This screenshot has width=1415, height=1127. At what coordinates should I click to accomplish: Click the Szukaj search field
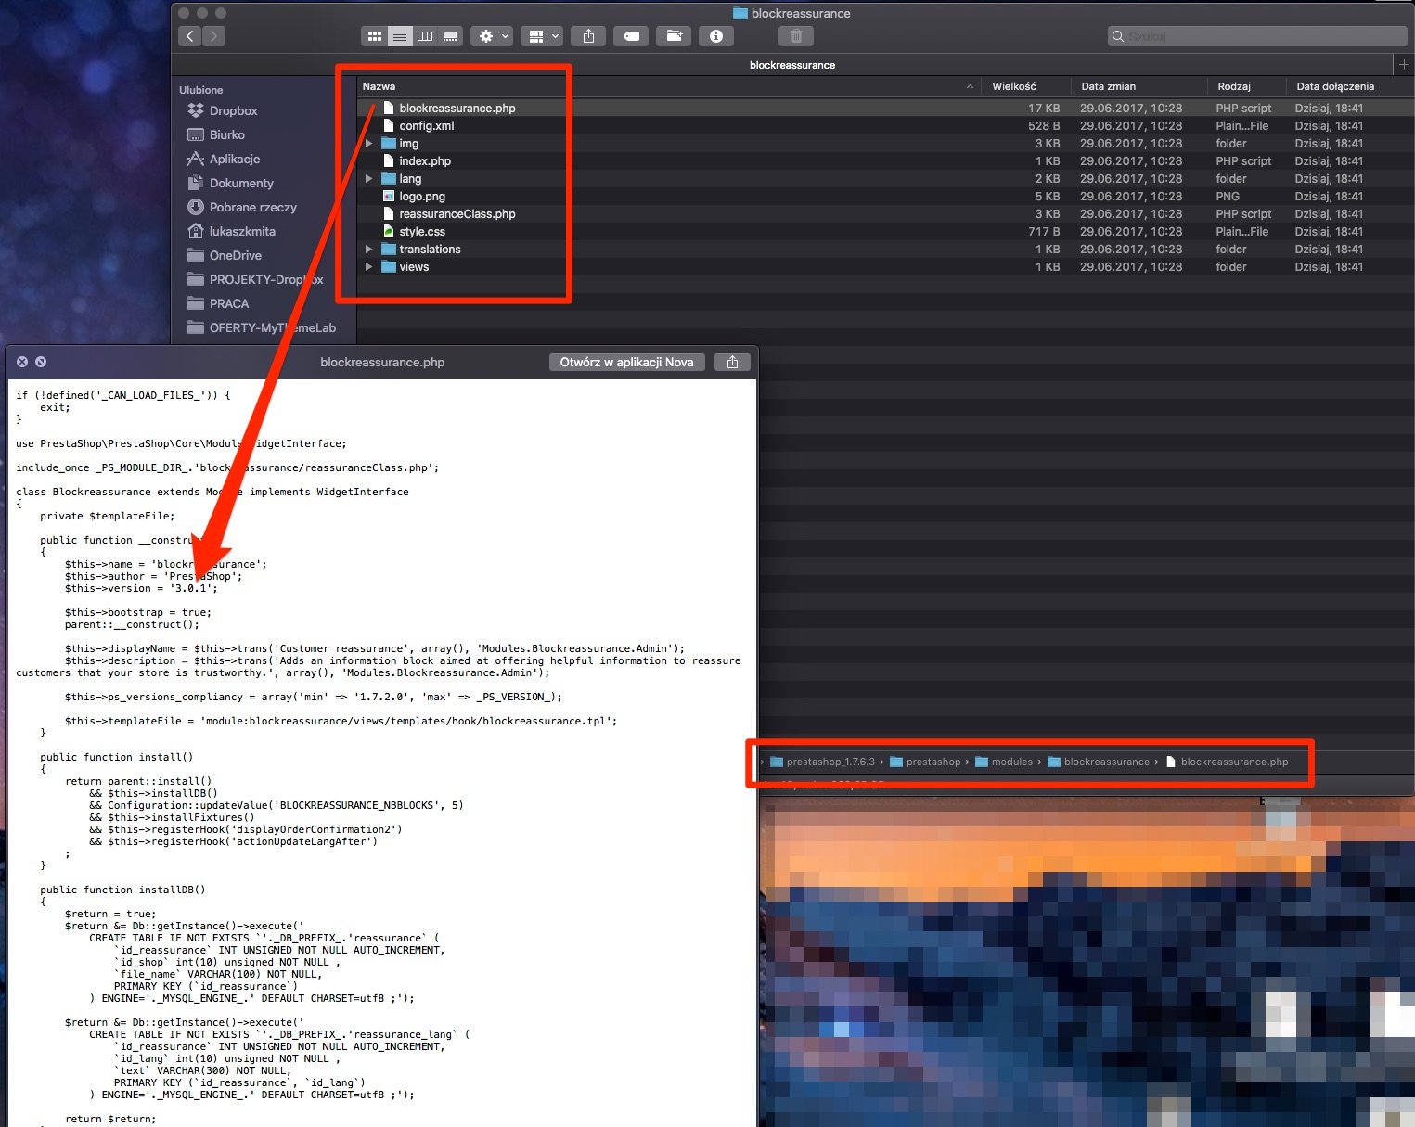1257,35
